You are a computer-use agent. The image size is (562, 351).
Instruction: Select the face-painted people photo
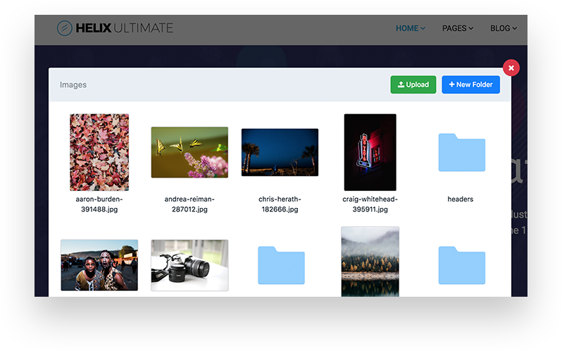coord(99,265)
